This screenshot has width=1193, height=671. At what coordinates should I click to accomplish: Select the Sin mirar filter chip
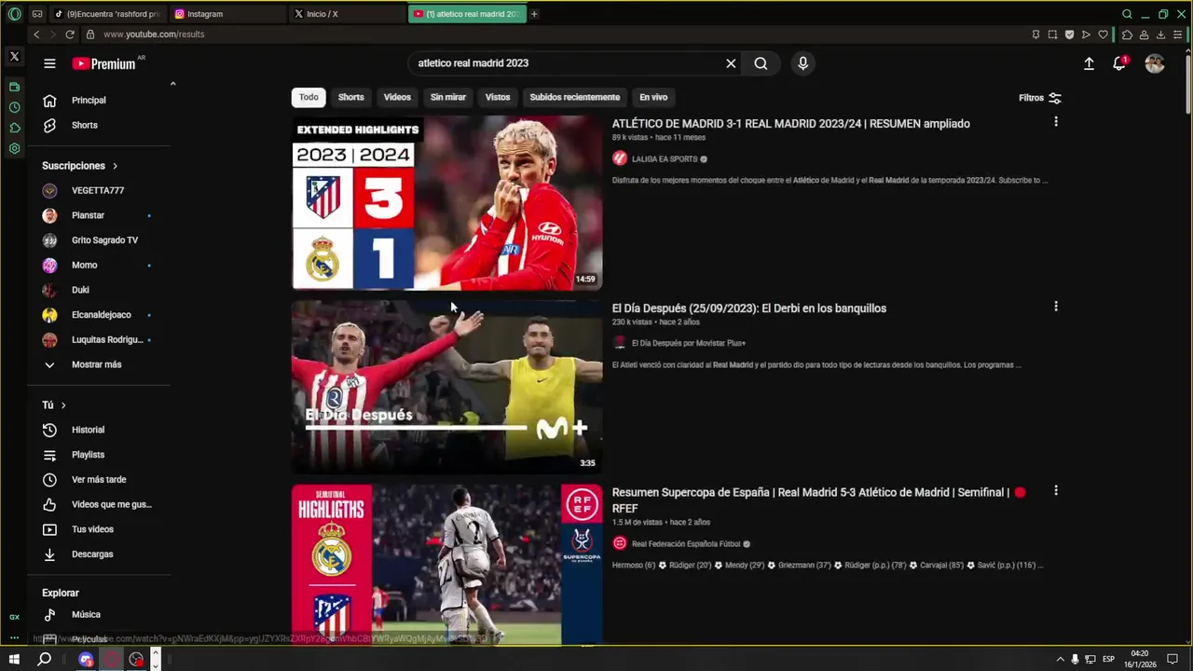448,97
